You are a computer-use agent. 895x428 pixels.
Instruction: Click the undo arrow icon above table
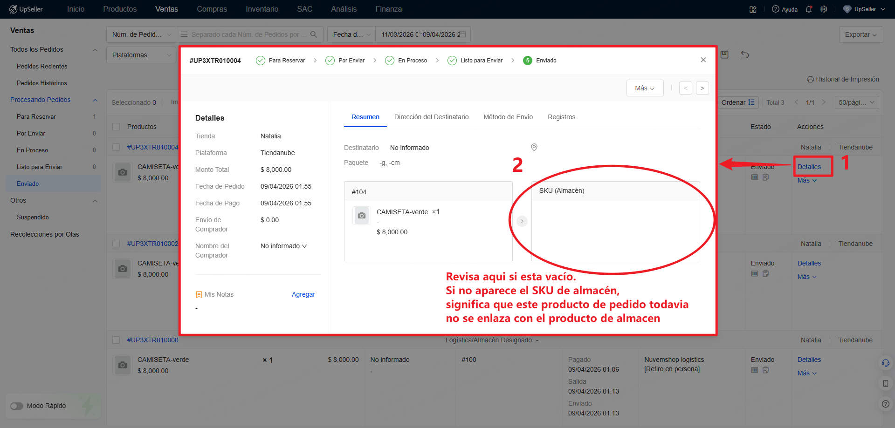[745, 54]
